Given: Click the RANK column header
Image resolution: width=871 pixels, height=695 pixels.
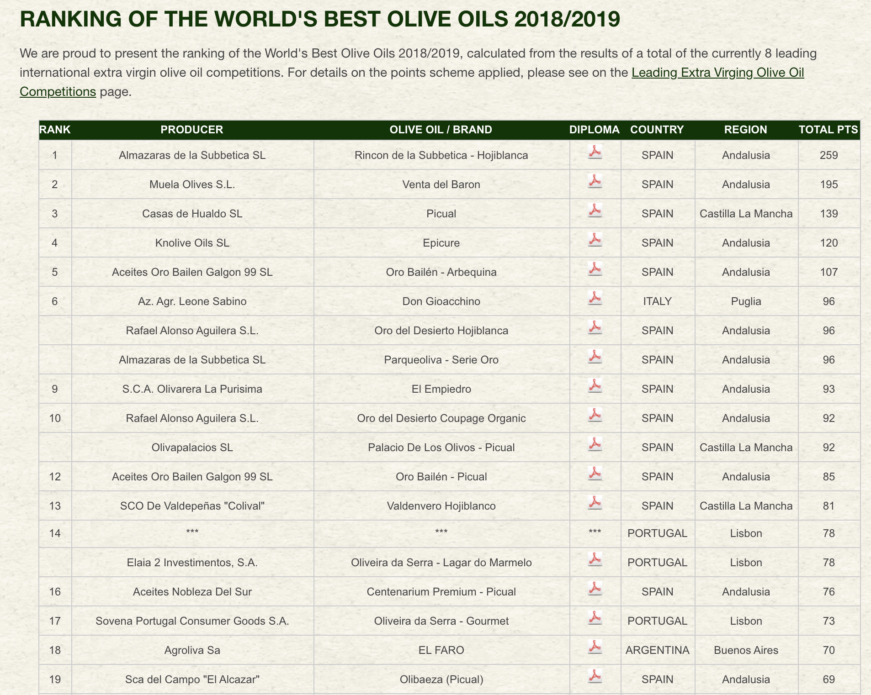Looking at the screenshot, I should [55, 130].
